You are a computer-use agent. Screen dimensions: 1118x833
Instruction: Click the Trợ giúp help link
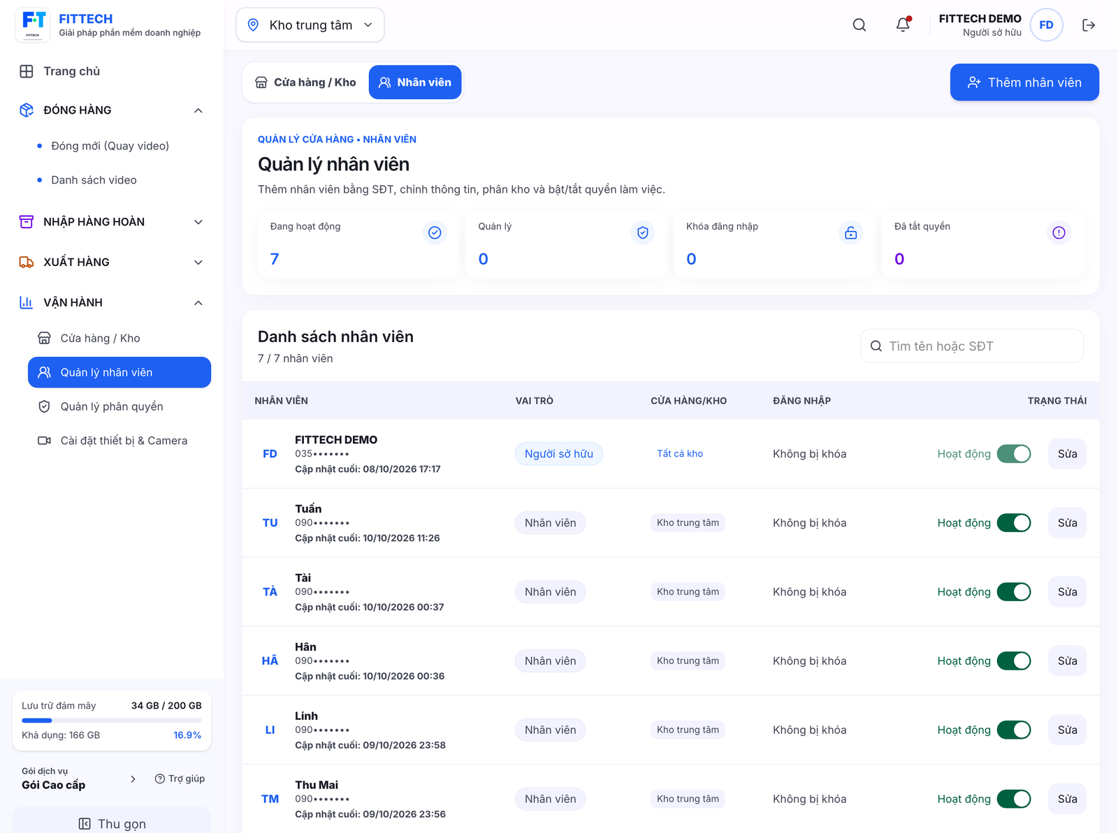pos(180,779)
